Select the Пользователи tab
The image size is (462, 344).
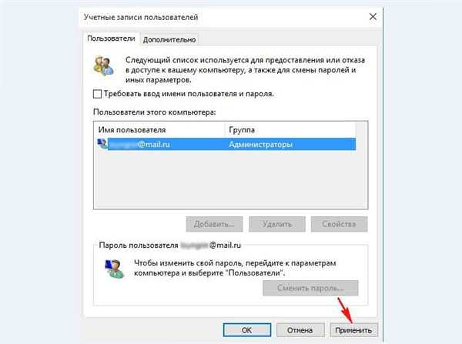tap(111, 38)
